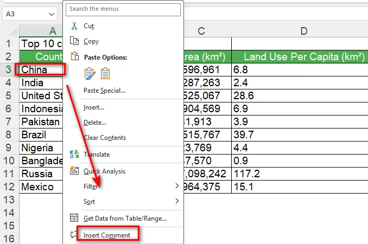Viewport: 368px width, 244px height.
Task: Click cell containing India
Action: (x=41, y=82)
